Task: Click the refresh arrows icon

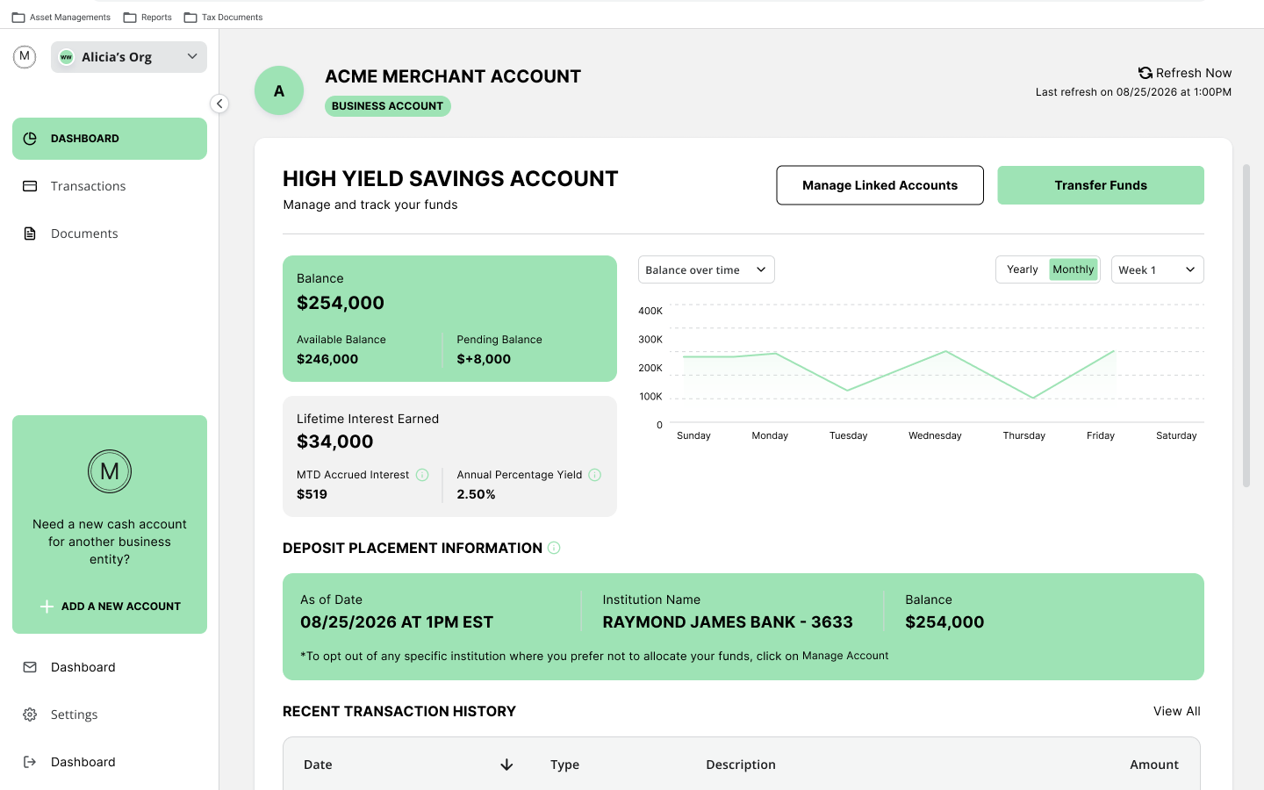Action: tap(1145, 73)
